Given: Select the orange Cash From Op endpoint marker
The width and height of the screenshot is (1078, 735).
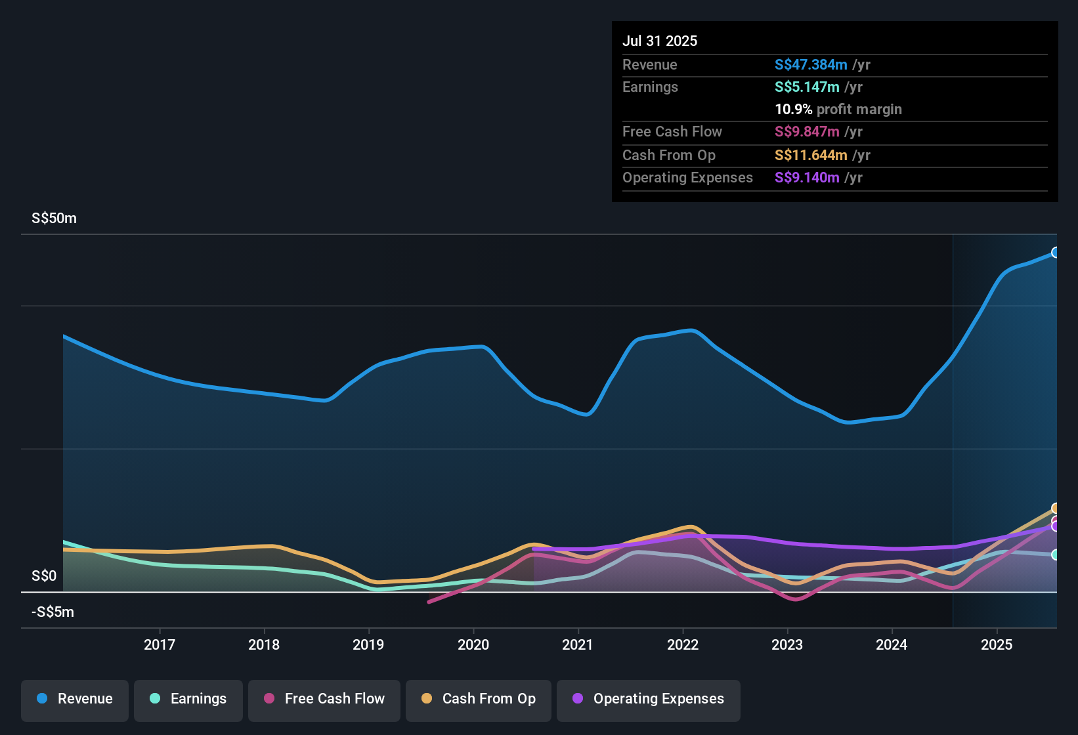Looking at the screenshot, I should (x=1056, y=508).
